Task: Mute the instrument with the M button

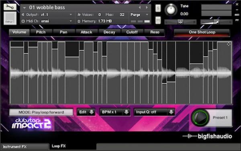Action: pyautogui.click(x=158, y=20)
